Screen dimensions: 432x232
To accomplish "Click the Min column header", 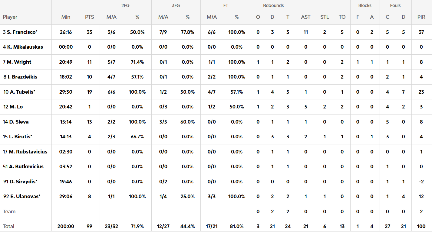I will [x=66, y=17].
